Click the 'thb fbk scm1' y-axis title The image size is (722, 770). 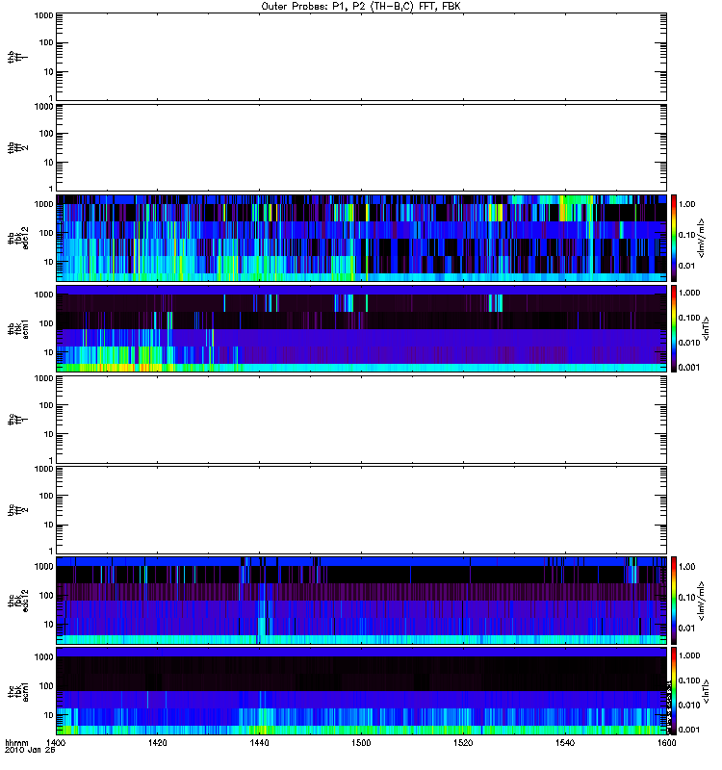click(x=18, y=328)
